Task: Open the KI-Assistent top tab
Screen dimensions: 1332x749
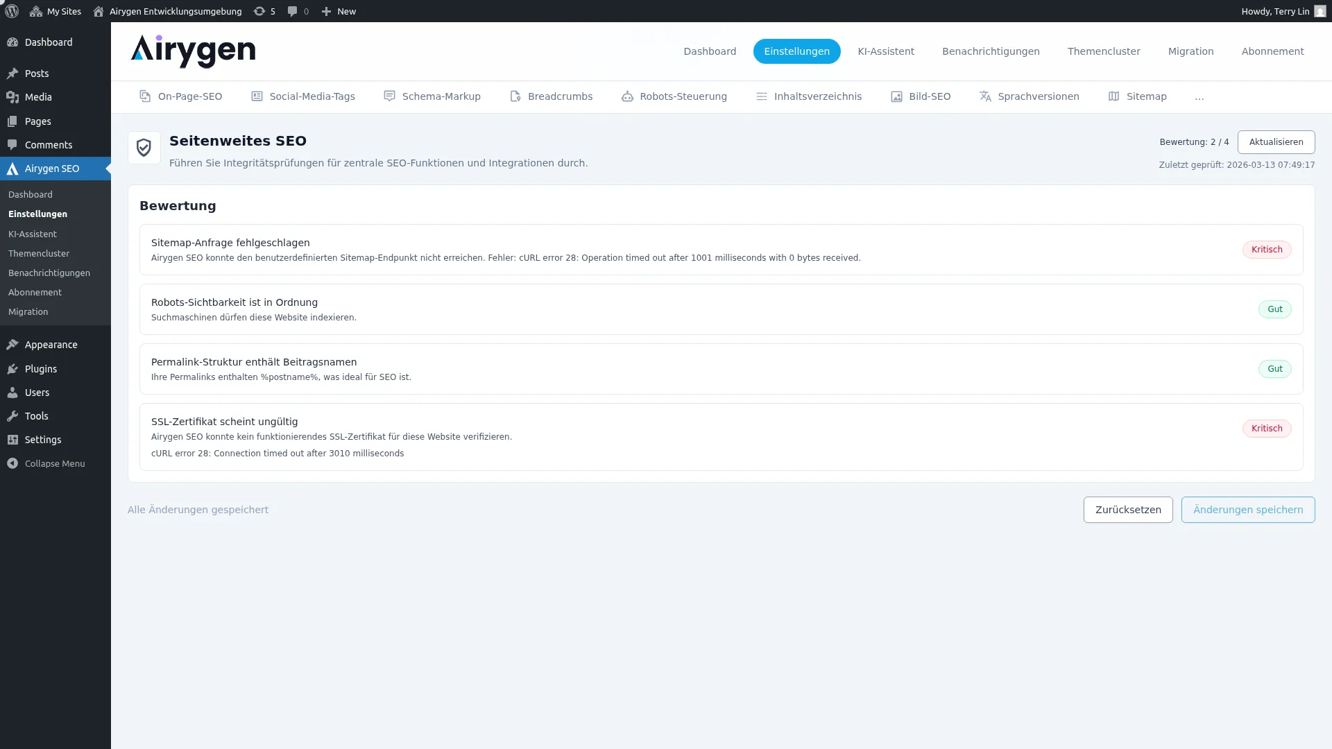Action: pyautogui.click(x=886, y=51)
